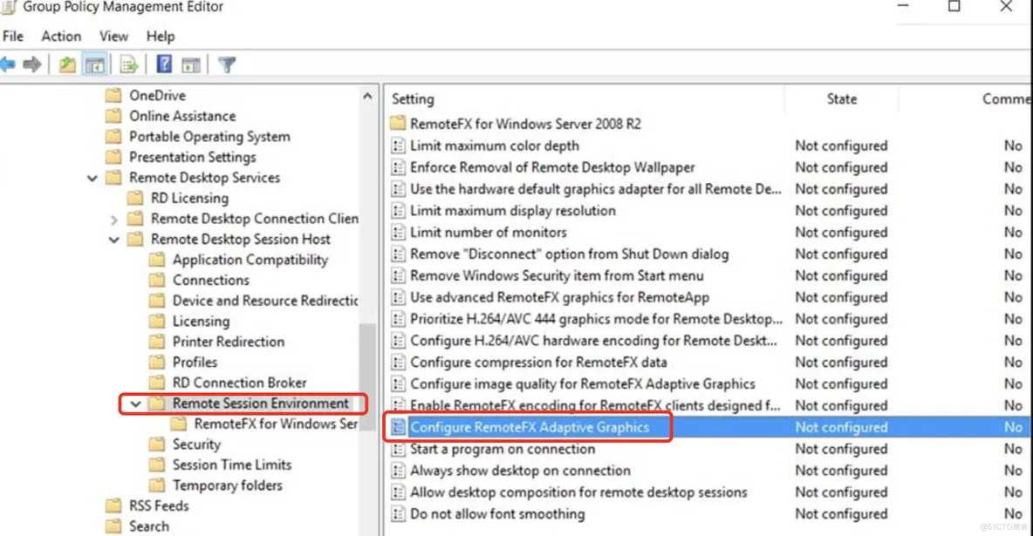Click Not configured state for Limit maximum color depth
The image size is (1033, 536).
841,146
